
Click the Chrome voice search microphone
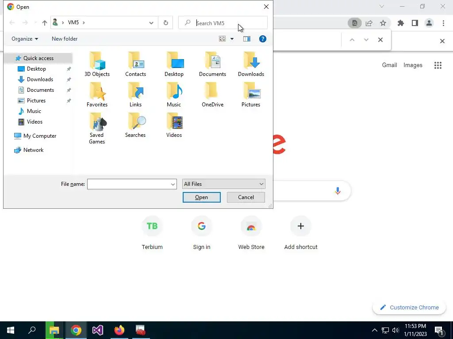[338, 191]
